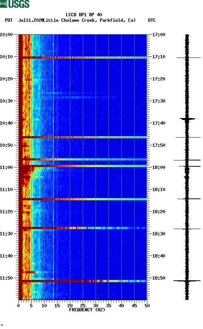Click the date text 'Jul11,2020'

coord(31,20)
